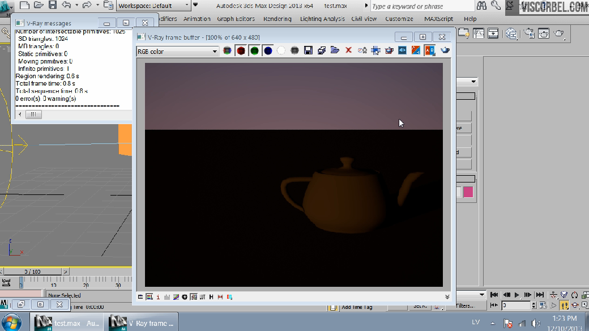Redo action arrow icon
This screenshot has width=589, height=331.
click(87, 5)
